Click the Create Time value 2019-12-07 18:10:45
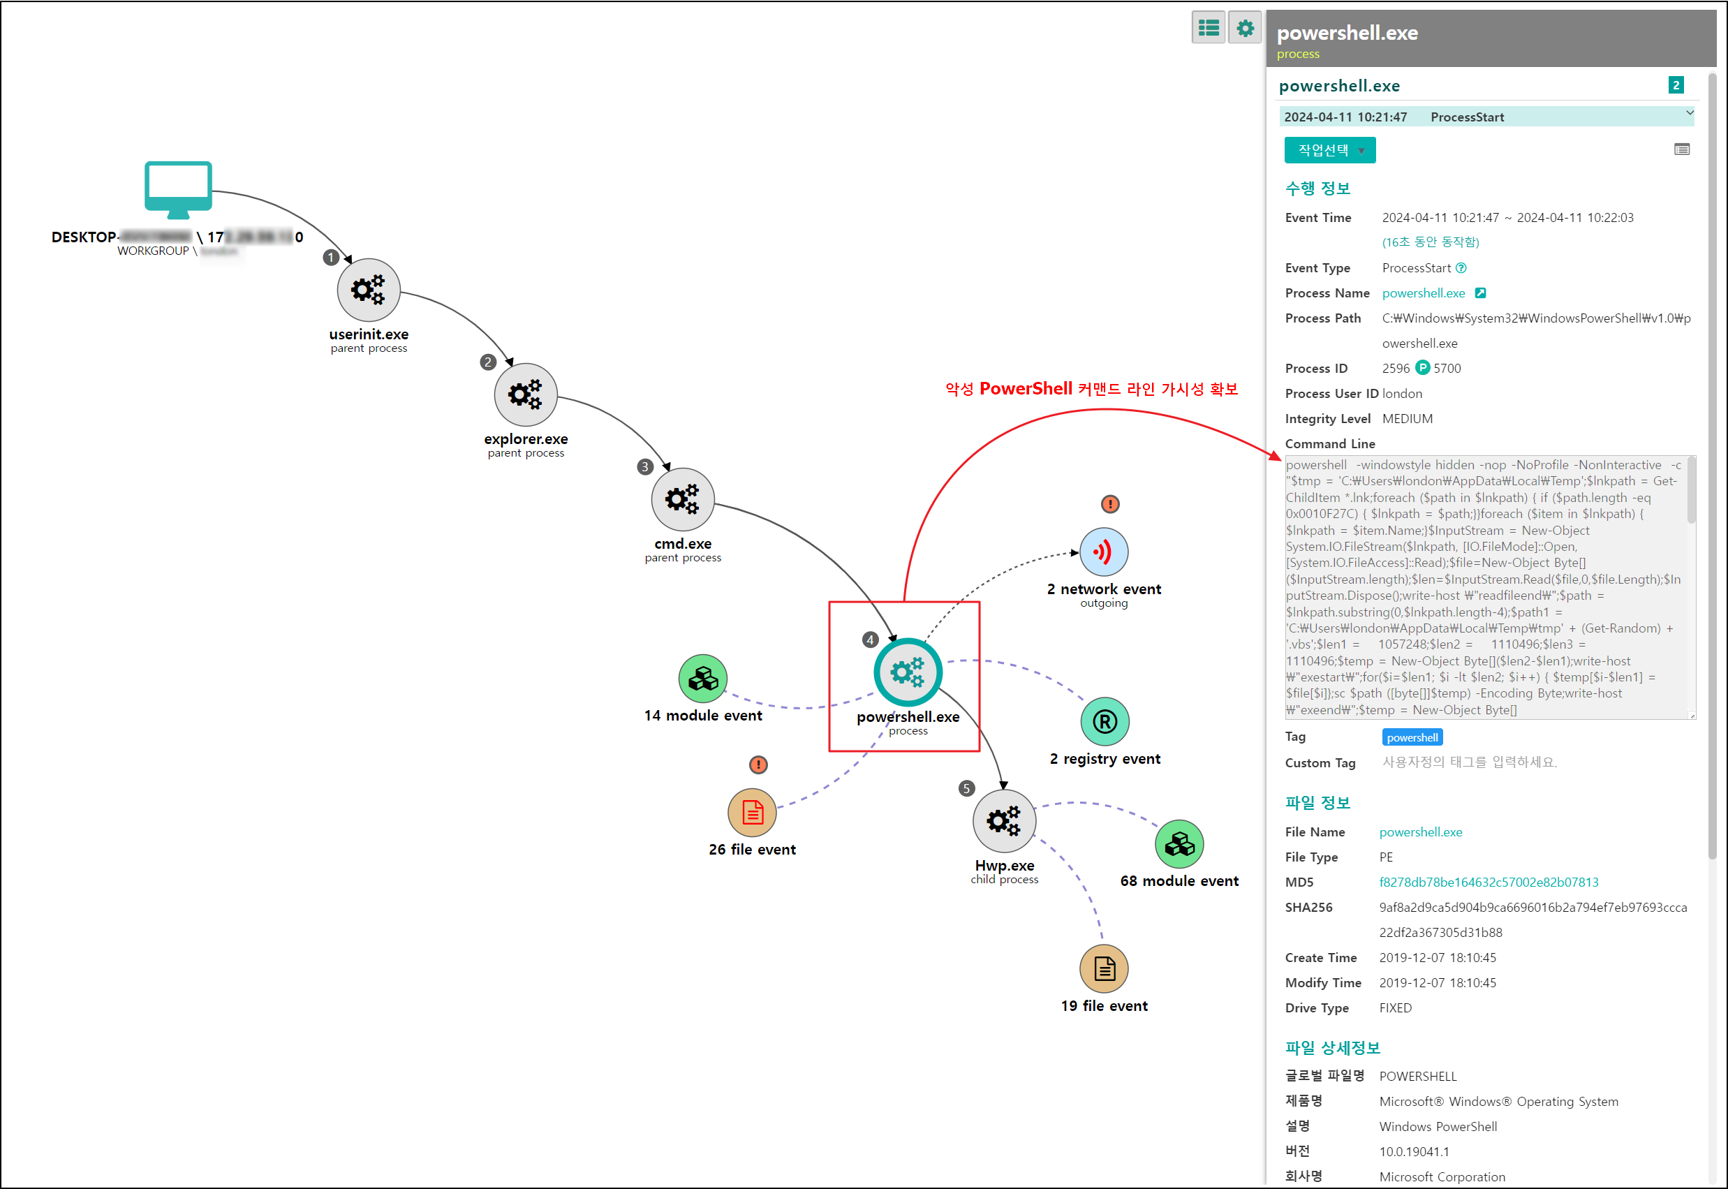This screenshot has height=1189, width=1728. click(1437, 958)
